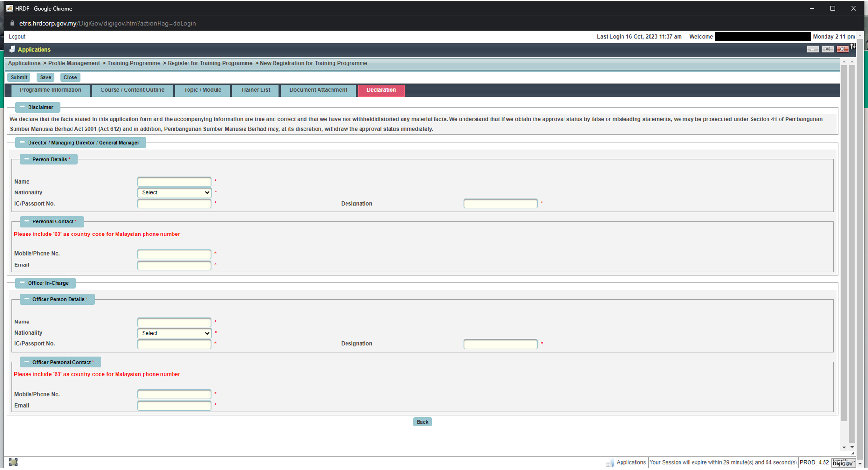Collapse the Personal Contact section
The height and width of the screenshot is (470, 868).
pyautogui.click(x=27, y=221)
